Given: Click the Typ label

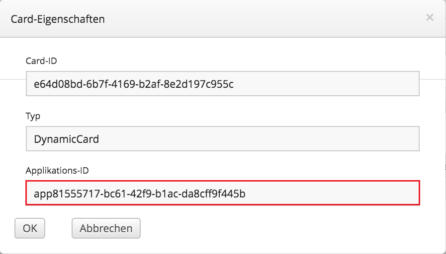Looking at the screenshot, I should point(33,116).
